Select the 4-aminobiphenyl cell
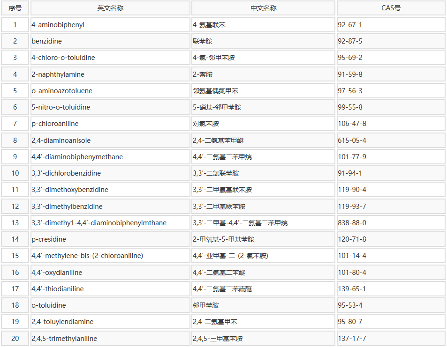 [58, 25]
